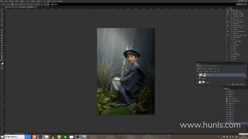Select the Zoom tool in the toolbar
The height and width of the screenshot is (139, 248).
pyautogui.click(x=2, y=58)
